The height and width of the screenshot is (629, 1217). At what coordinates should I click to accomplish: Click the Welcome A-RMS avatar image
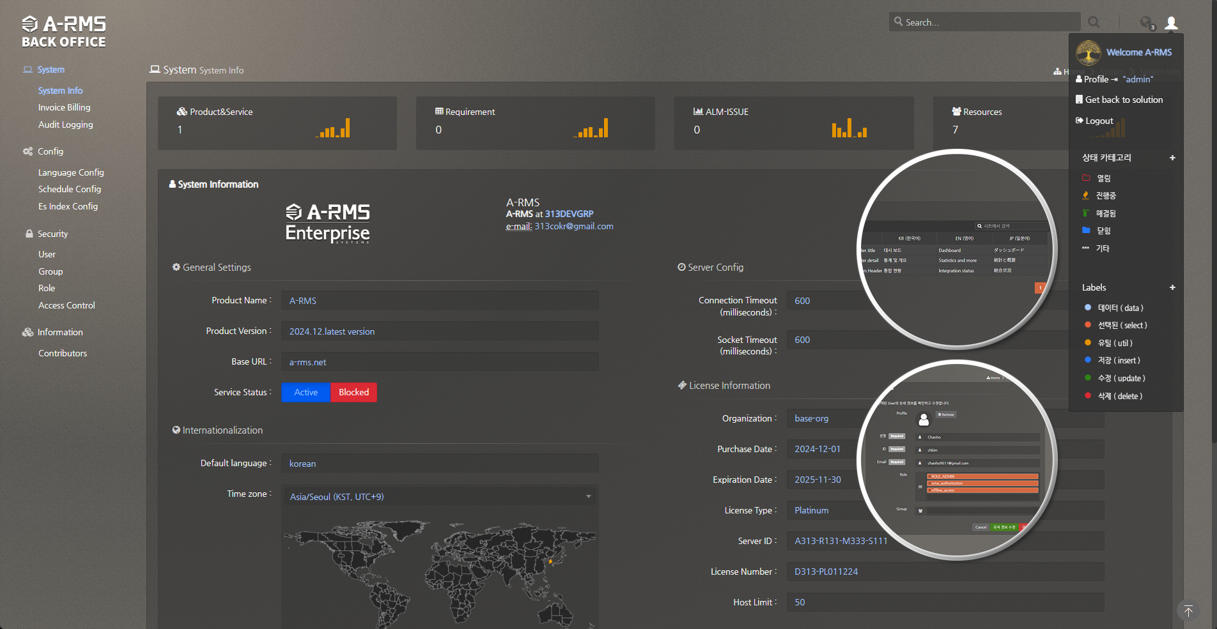(x=1088, y=52)
